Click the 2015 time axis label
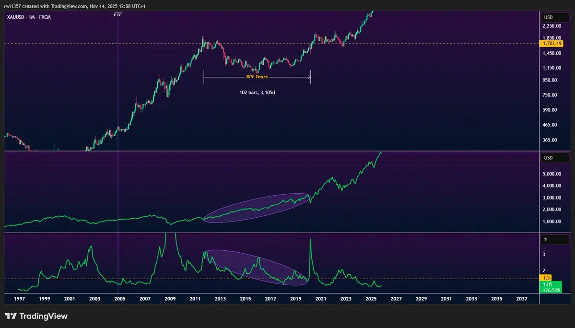Image resolution: width=575 pixels, height=328 pixels. point(246,299)
